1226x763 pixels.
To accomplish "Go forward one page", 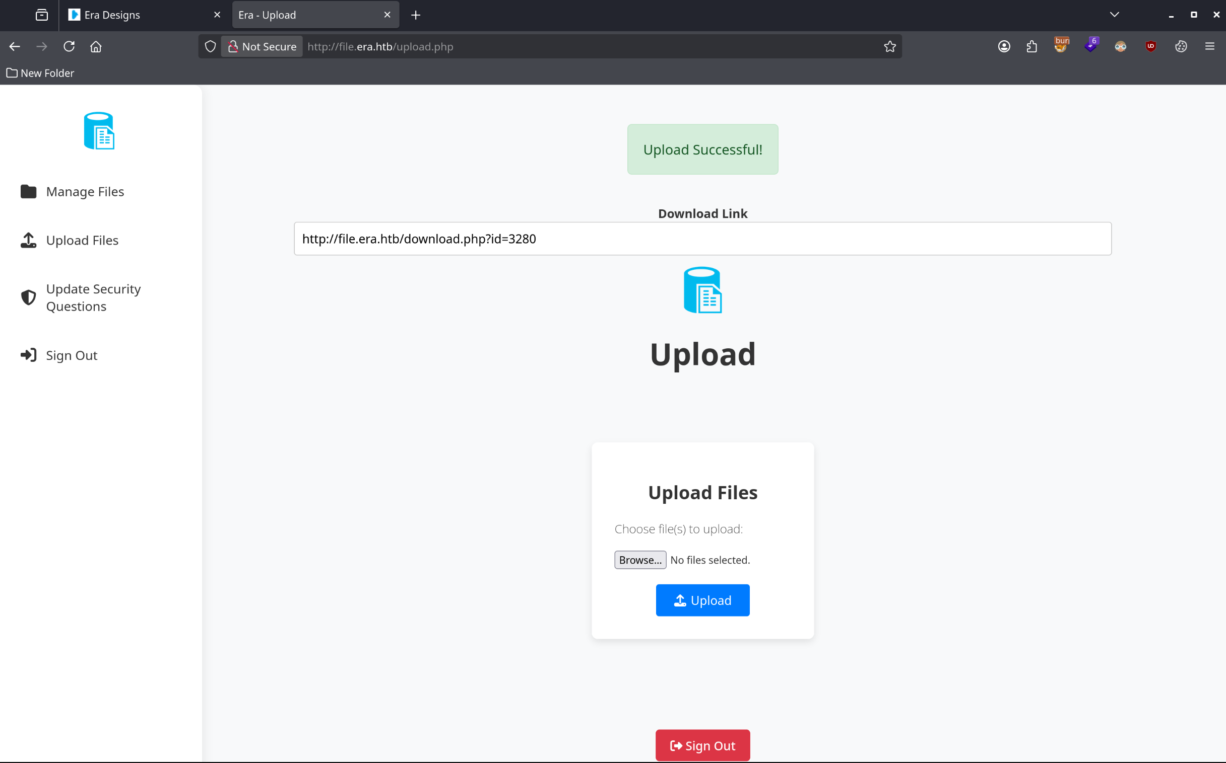I will (x=42, y=46).
